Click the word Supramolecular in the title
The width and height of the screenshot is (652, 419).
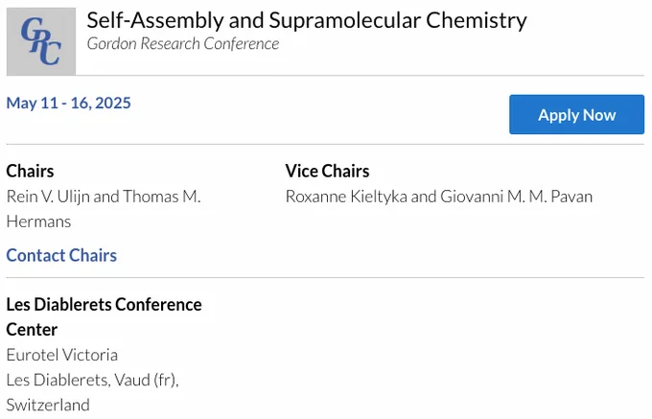[x=345, y=20]
